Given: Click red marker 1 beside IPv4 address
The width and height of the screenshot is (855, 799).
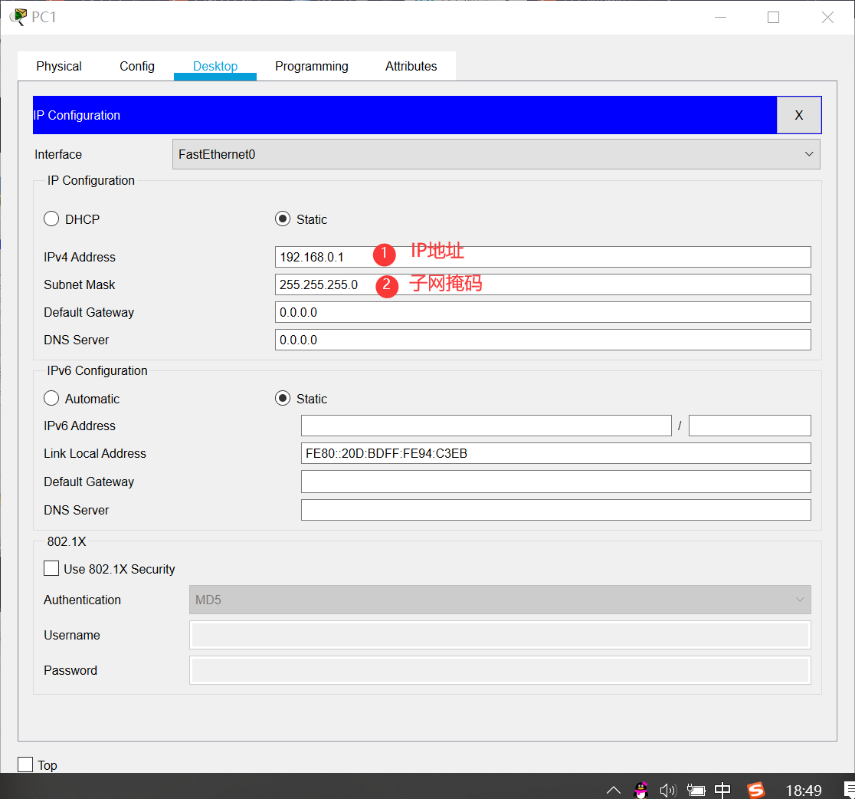Looking at the screenshot, I should (384, 254).
